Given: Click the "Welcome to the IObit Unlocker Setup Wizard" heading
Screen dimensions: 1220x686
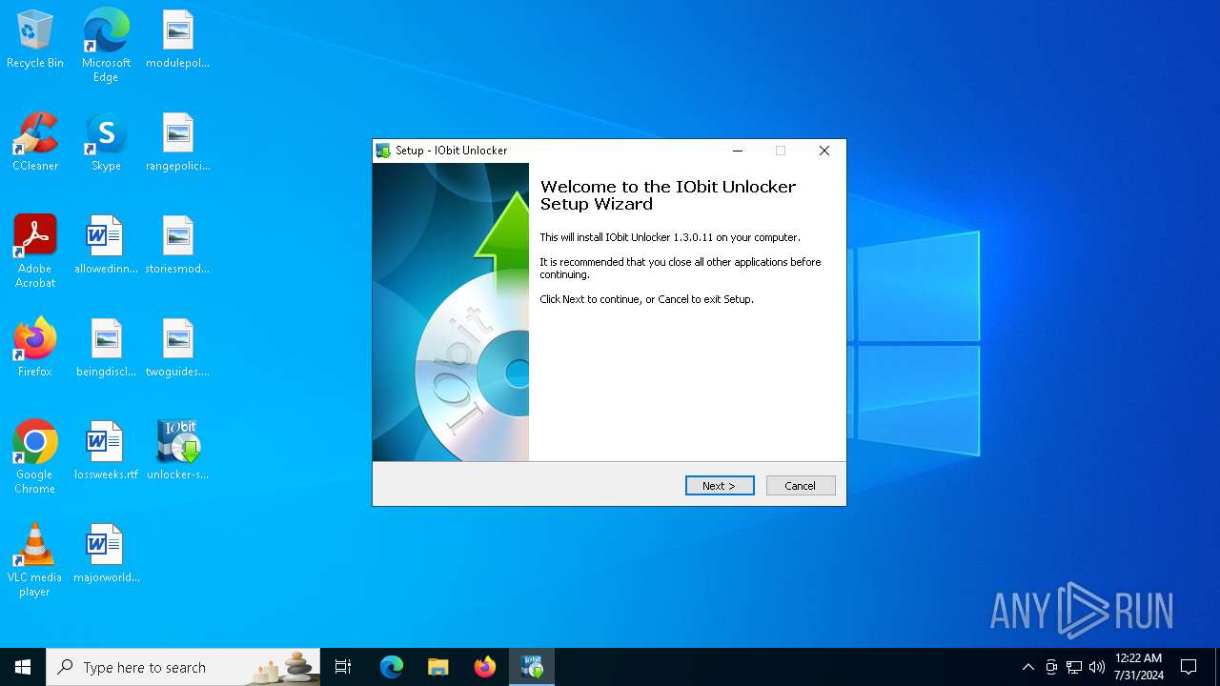Looking at the screenshot, I should pyautogui.click(x=667, y=195).
